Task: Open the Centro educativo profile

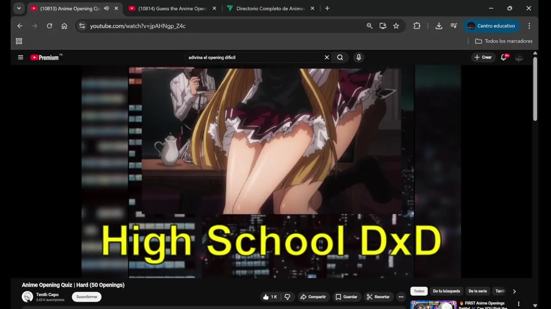Action: [x=492, y=26]
